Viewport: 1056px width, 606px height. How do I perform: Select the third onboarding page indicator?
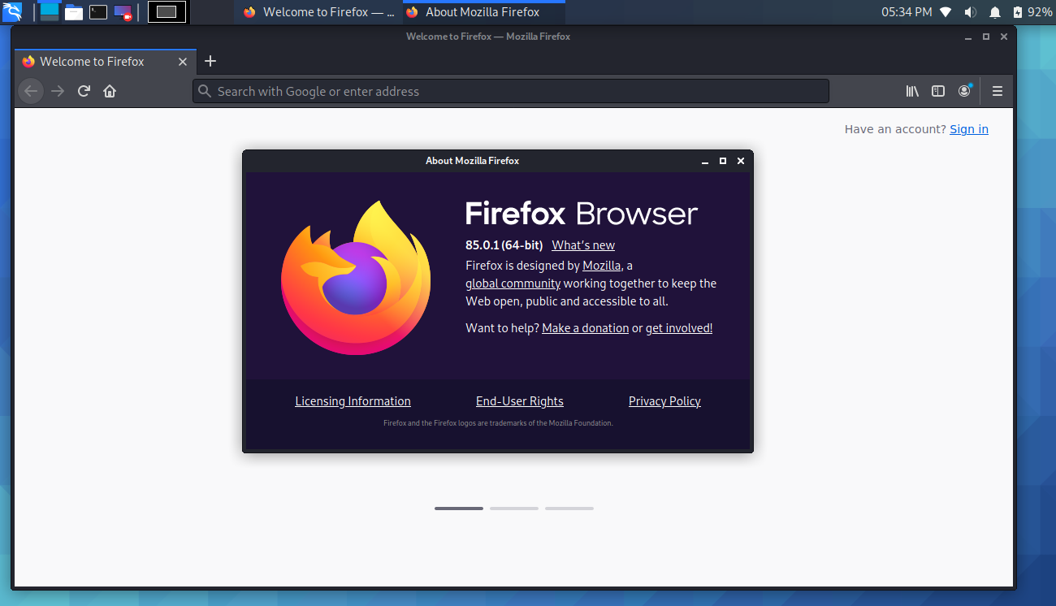click(x=569, y=509)
